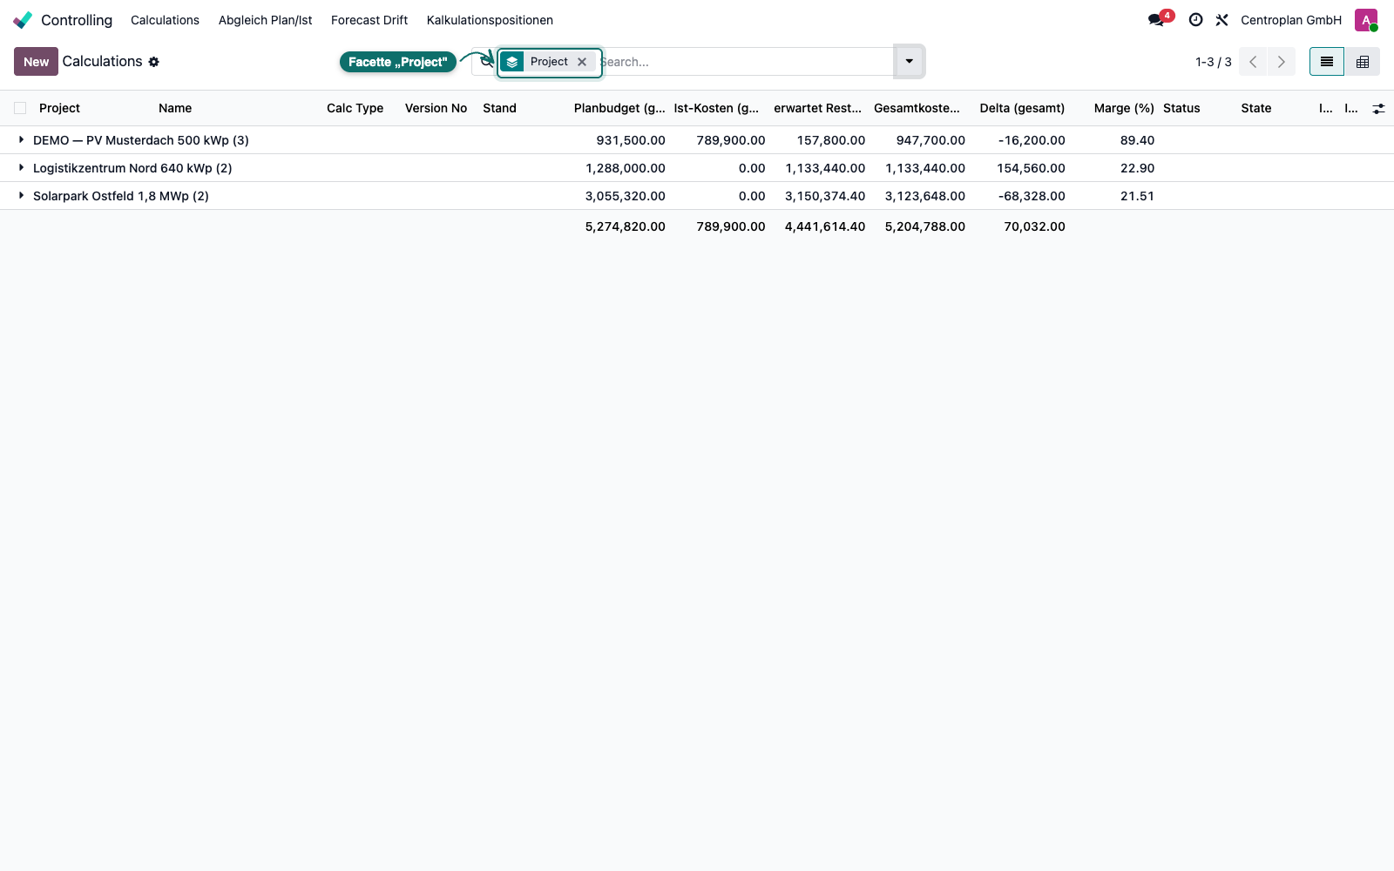The image size is (1394, 871).
Task: Tick the select-all checkbox
Action: 20,108
